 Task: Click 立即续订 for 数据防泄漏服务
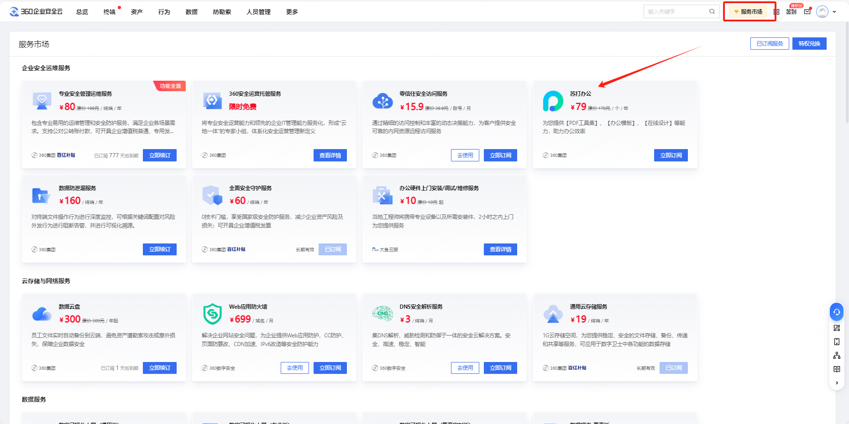160,249
